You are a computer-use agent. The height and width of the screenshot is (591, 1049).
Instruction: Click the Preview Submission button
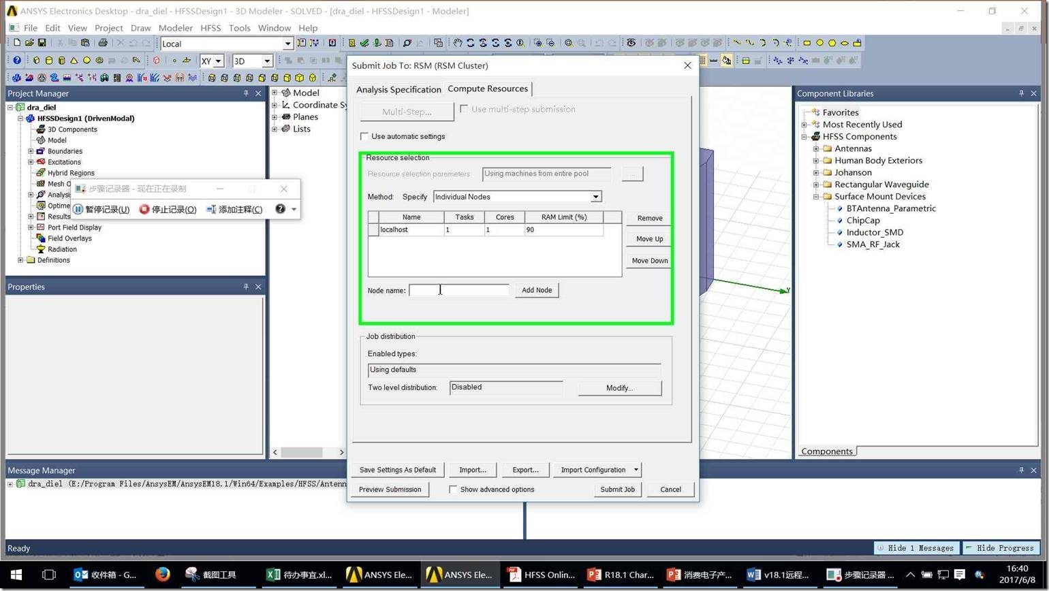[390, 489]
